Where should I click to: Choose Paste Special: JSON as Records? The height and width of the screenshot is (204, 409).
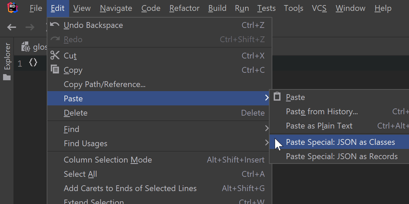point(342,156)
